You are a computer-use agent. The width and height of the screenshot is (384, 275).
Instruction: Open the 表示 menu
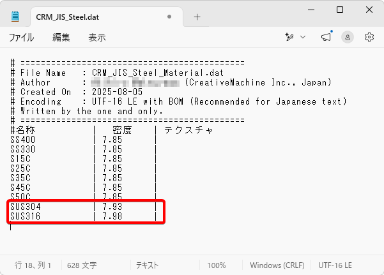pos(97,38)
